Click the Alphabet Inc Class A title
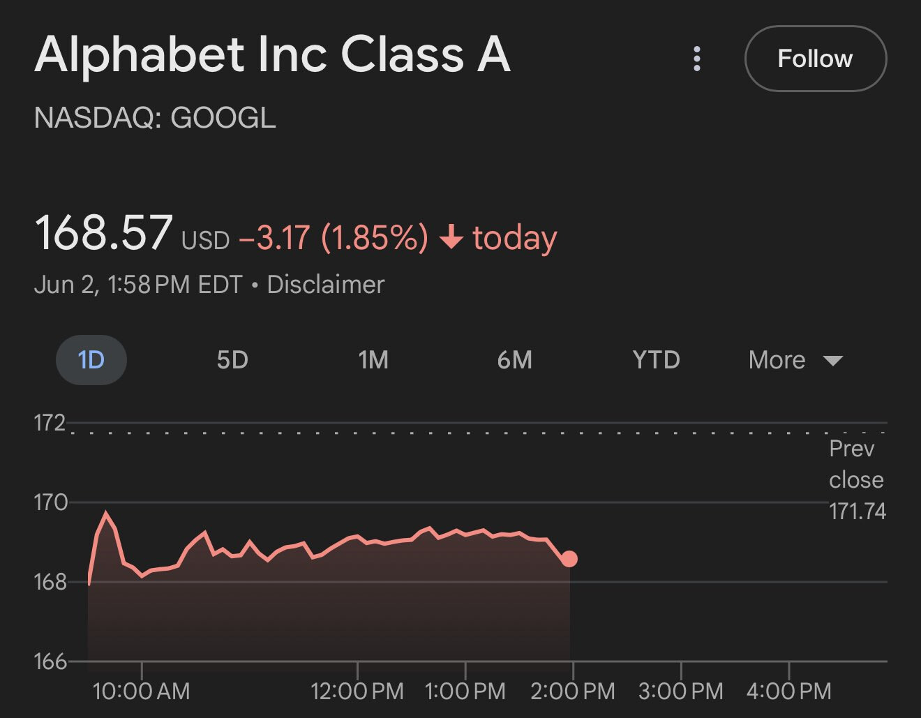Viewport: 921px width, 718px height. tap(273, 54)
